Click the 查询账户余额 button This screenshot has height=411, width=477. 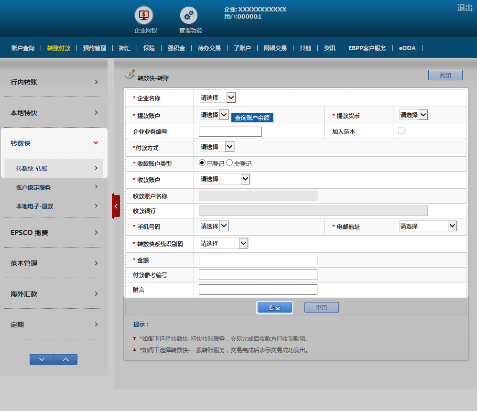point(252,118)
